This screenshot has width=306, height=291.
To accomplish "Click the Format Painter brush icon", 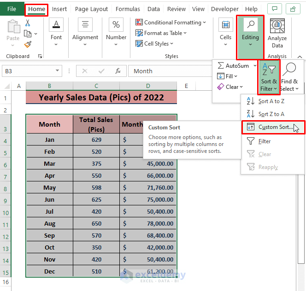I will click(x=28, y=45).
